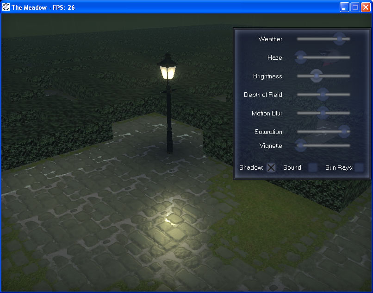Screen dimensions: 373x293
Task: Click the window title "The Meadow"
Action: pos(29,7)
